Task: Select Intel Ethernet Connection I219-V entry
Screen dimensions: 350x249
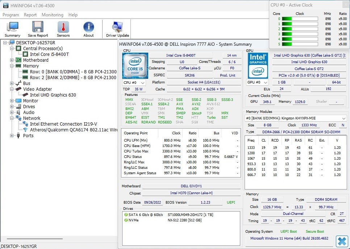Action: pyautogui.click(x=64, y=124)
